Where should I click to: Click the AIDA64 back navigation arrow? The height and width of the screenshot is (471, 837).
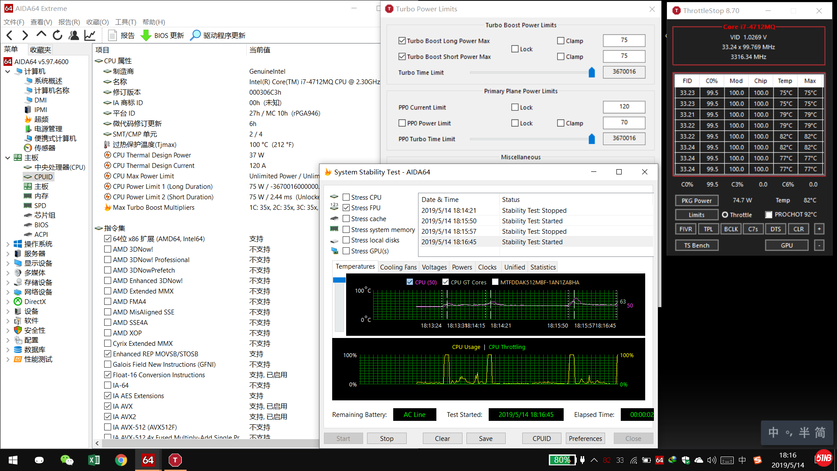(x=10, y=35)
